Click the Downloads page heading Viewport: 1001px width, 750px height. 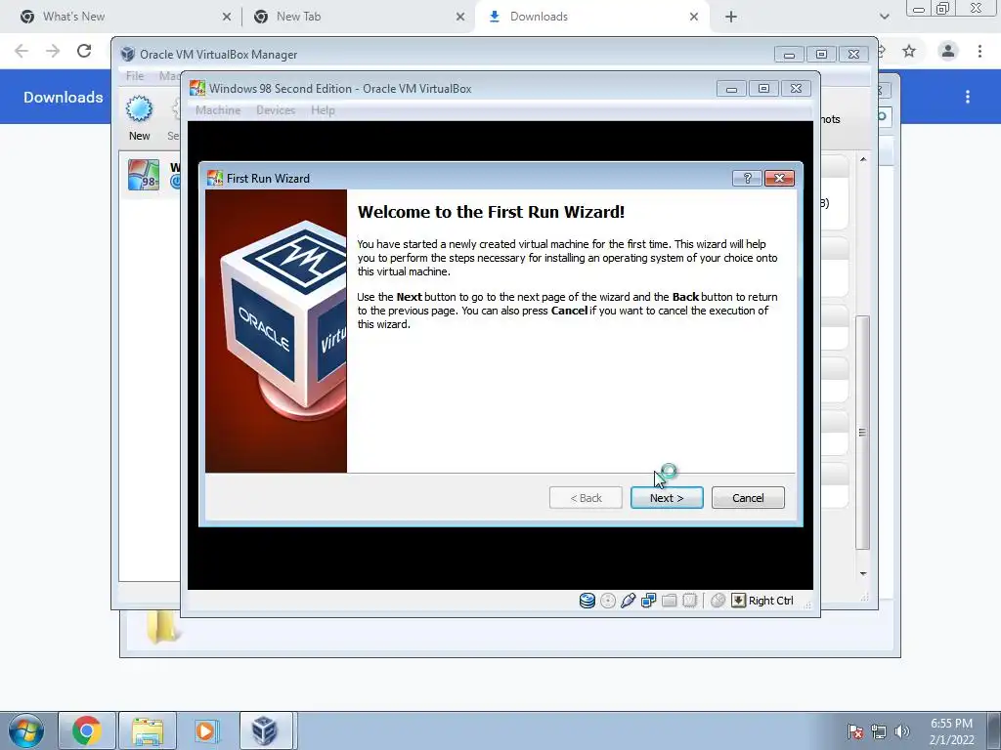pyautogui.click(x=64, y=97)
